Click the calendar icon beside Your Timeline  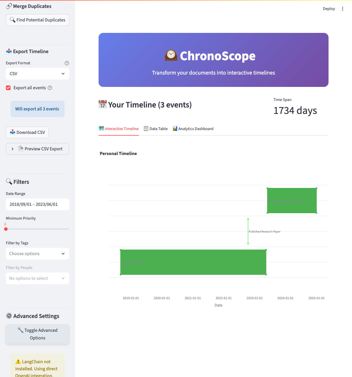click(x=102, y=105)
